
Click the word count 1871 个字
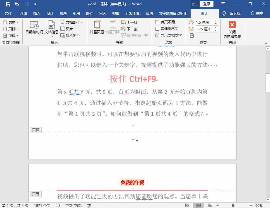[x=42, y=206]
